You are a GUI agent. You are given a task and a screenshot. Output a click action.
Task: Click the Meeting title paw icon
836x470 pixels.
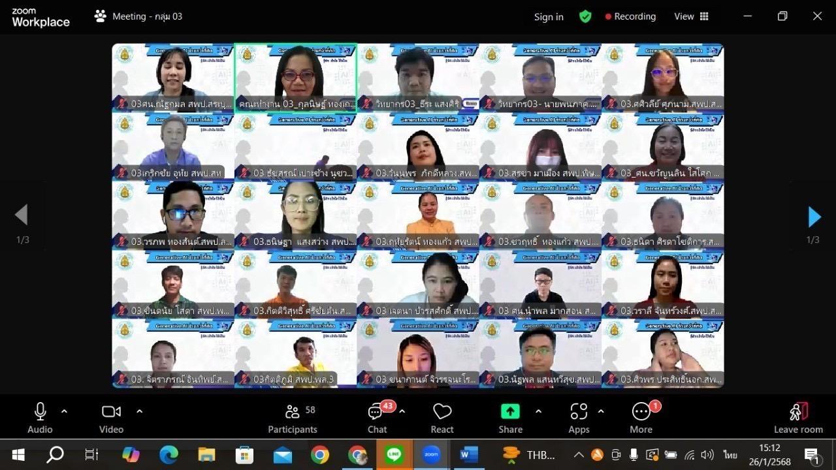(100, 16)
